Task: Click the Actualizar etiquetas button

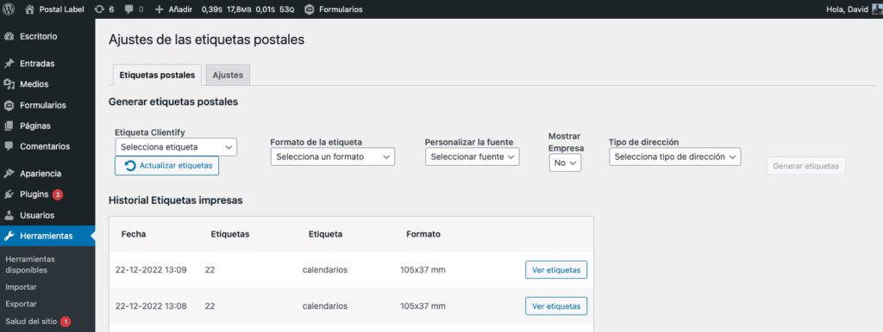Action: pyautogui.click(x=166, y=166)
